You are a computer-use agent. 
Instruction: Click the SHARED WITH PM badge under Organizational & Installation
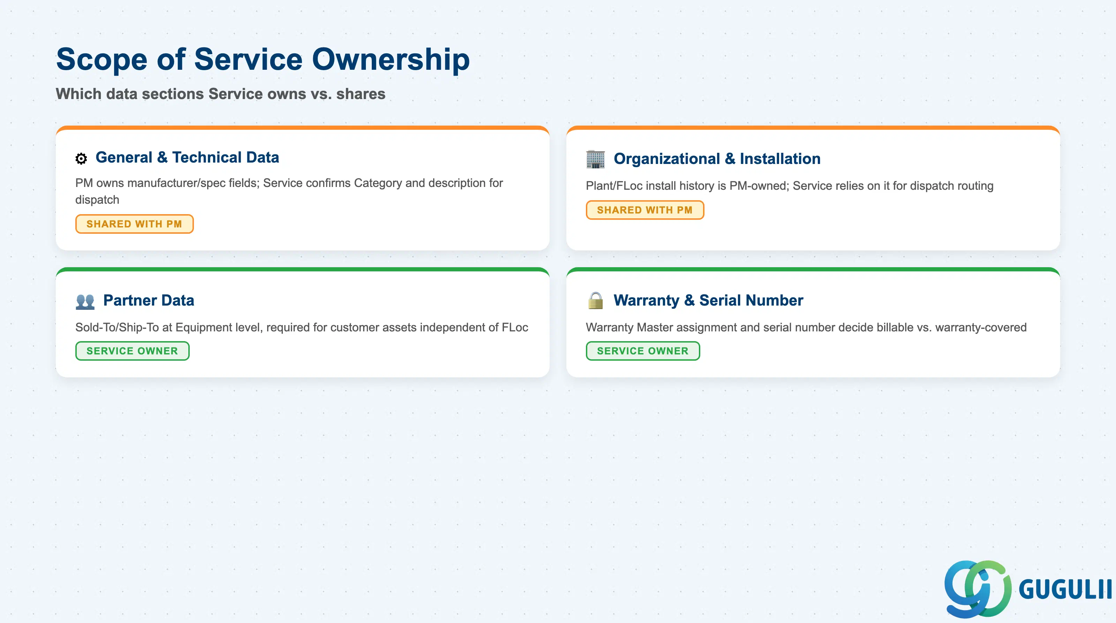pyautogui.click(x=644, y=210)
